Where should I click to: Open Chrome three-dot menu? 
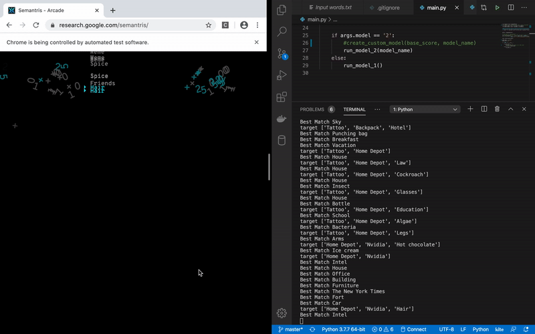(x=257, y=25)
